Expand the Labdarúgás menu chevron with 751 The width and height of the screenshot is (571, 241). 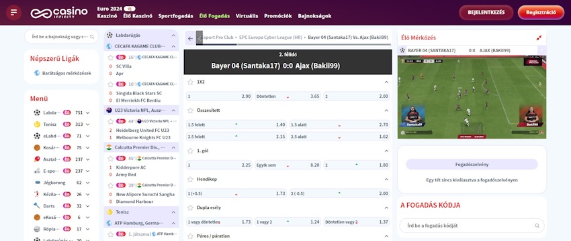pos(88,113)
